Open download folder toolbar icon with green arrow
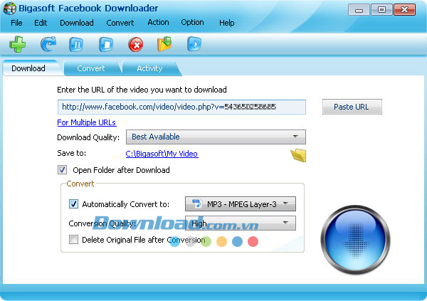427x301 pixels. coord(164,44)
